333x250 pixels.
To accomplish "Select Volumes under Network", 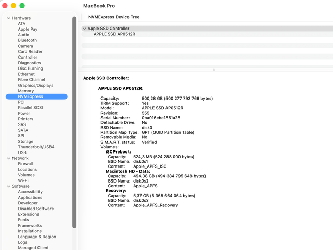I will 27,175.
